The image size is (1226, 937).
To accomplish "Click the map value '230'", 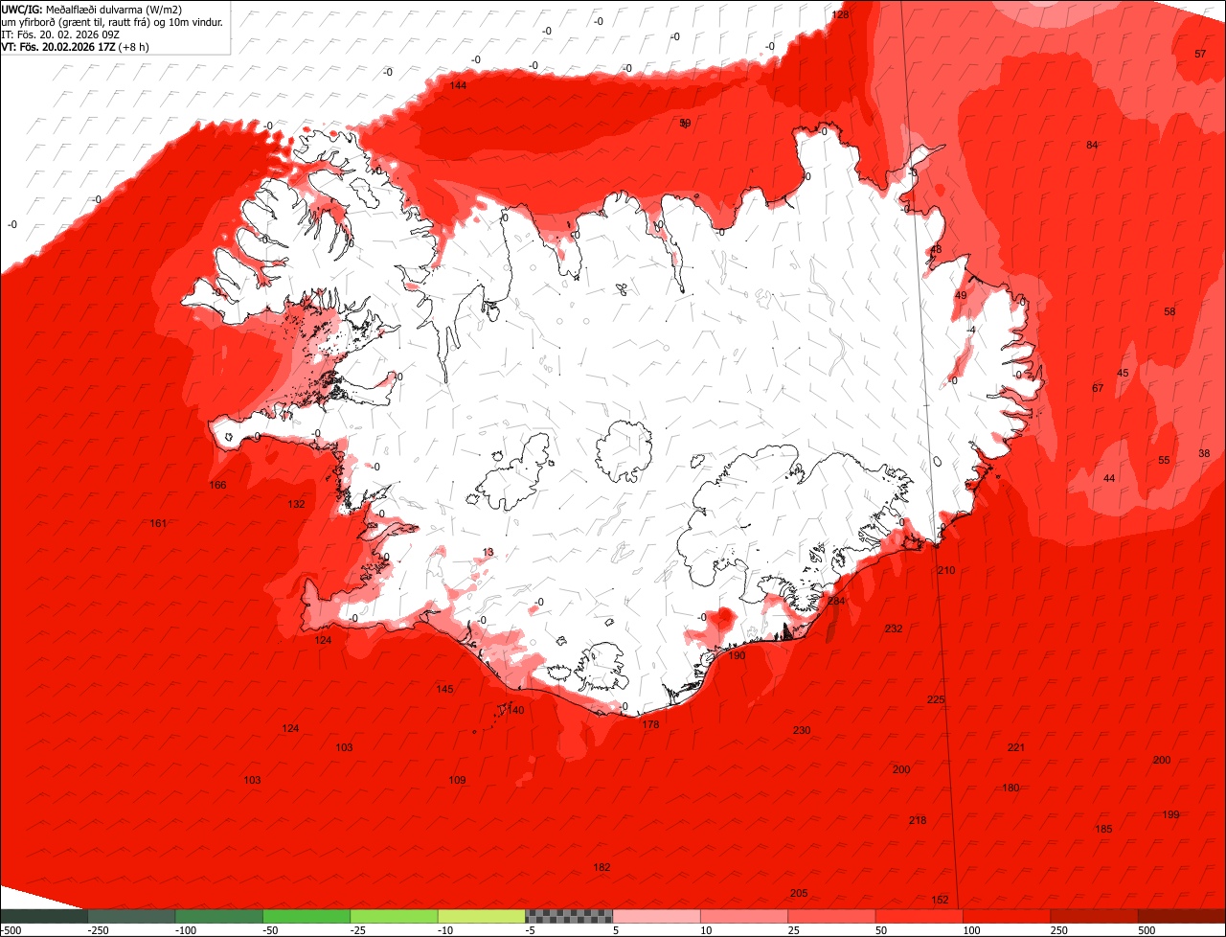I will tap(802, 730).
